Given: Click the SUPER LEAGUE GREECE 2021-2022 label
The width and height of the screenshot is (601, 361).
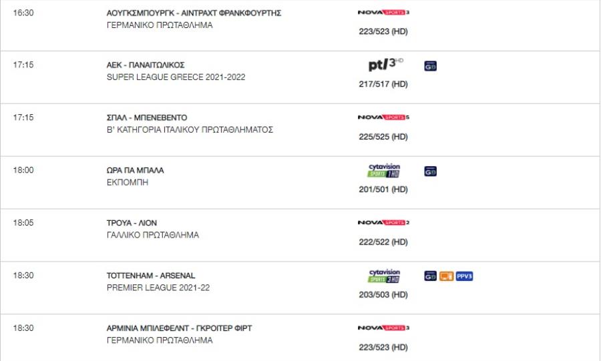Looking at the screenshot, I should 176,77.
